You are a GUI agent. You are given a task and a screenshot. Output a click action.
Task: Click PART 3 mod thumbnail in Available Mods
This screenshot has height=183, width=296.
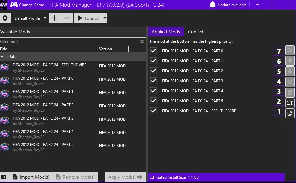pyautogui.click(x=5, y=121)
